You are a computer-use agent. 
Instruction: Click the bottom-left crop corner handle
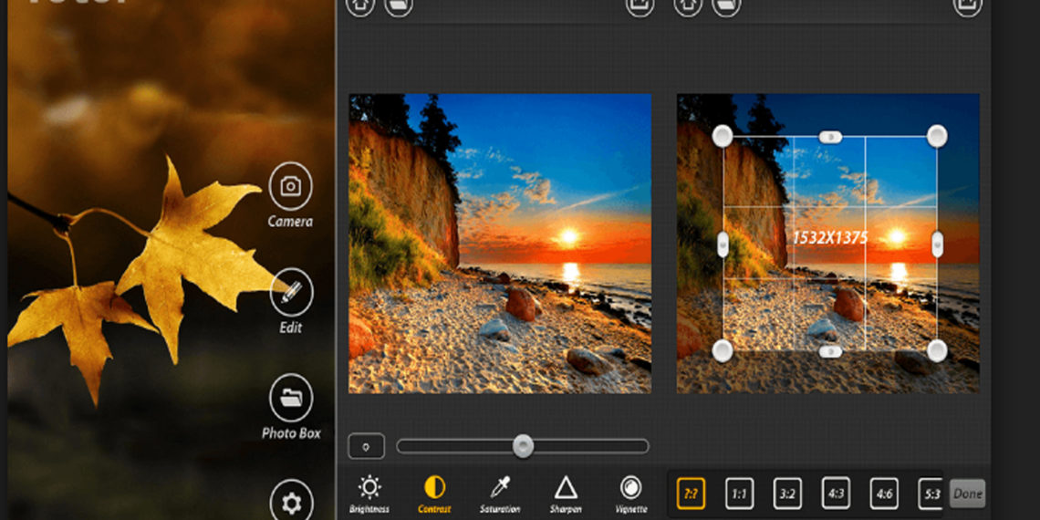click(723, 351)
